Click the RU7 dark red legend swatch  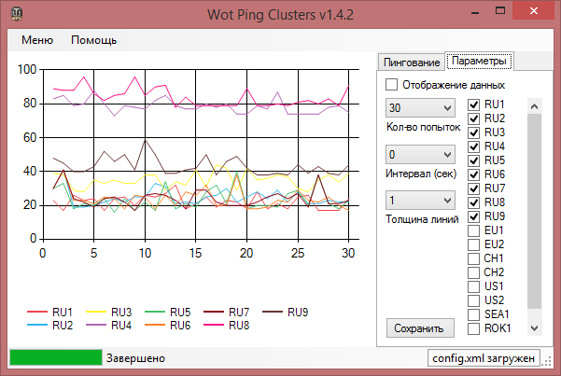click(x=214, y=312)
